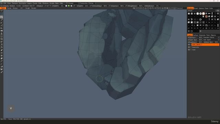This screenshot has height=124, width=220.
Task: Open the Color panel tab
Action: [211, 8]
